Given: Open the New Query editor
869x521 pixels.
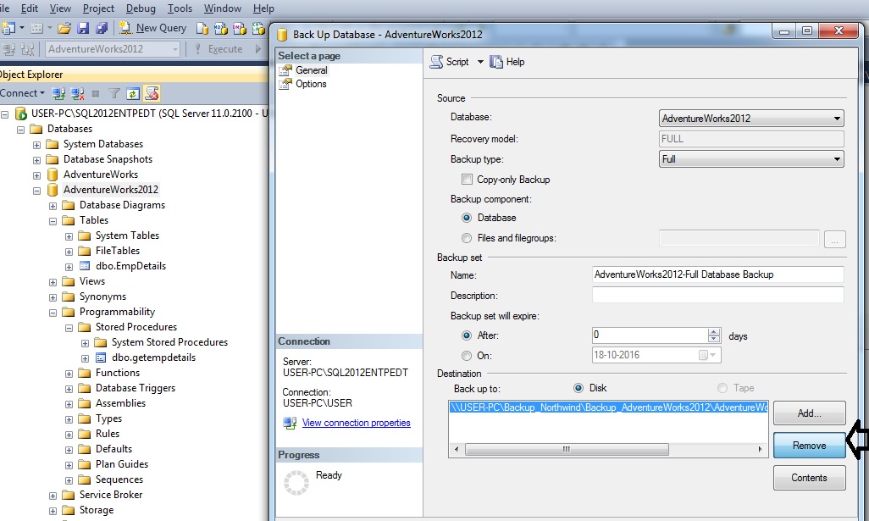Looking at the screenshot, I should 152,27.
